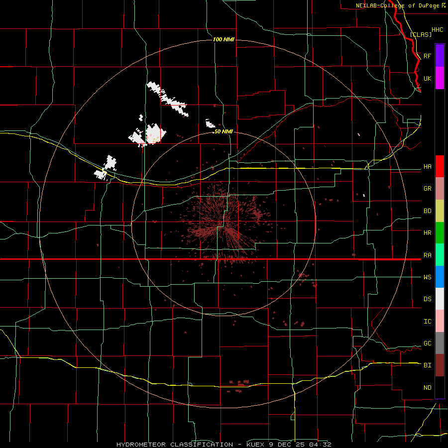Click the 'GR' legend label
Viewport: 448px width, 448px height.
428,189
